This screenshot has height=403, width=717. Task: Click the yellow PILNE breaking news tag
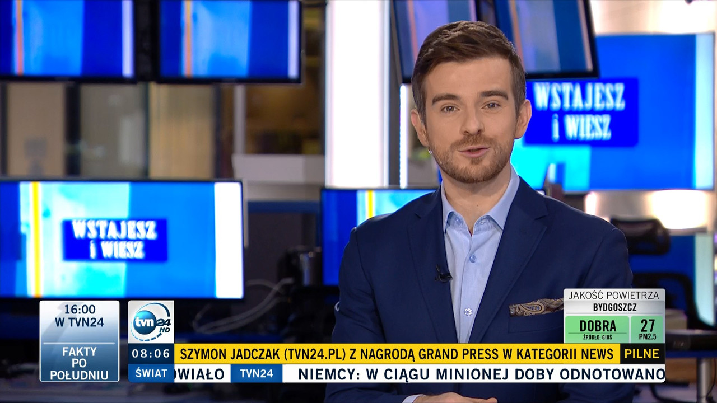642,354
